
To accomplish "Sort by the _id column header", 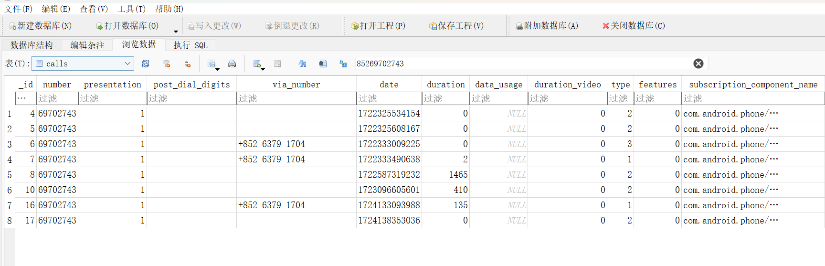I will coord(26,85).
